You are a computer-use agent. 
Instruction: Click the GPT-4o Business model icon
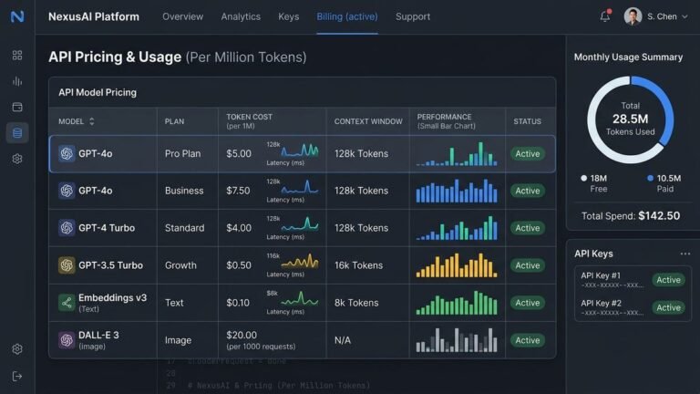point(67,191)
